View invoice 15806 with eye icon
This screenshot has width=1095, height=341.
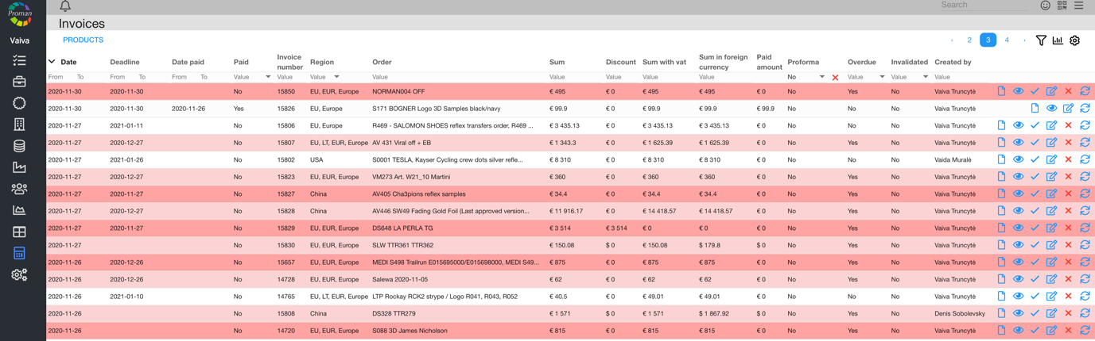(1018, 125)
